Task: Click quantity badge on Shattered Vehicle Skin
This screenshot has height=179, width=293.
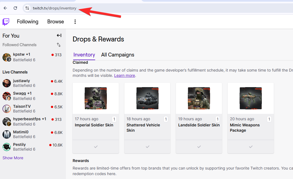Action: click(x=166, y=119)
